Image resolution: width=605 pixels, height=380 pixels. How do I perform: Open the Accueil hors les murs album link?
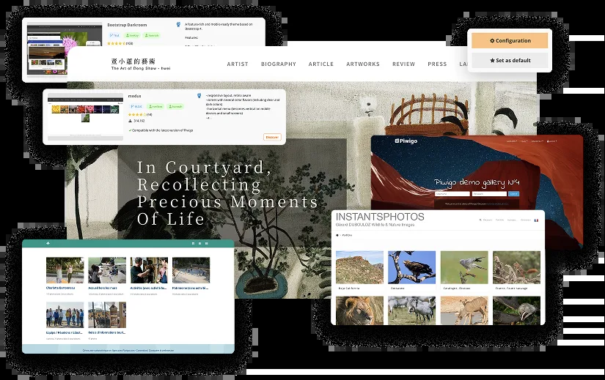coord(103,288)
